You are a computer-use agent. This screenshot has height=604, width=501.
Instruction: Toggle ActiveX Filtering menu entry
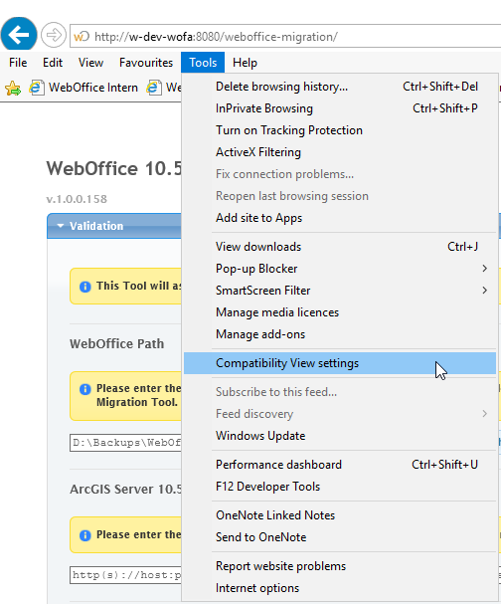(340, 152)
